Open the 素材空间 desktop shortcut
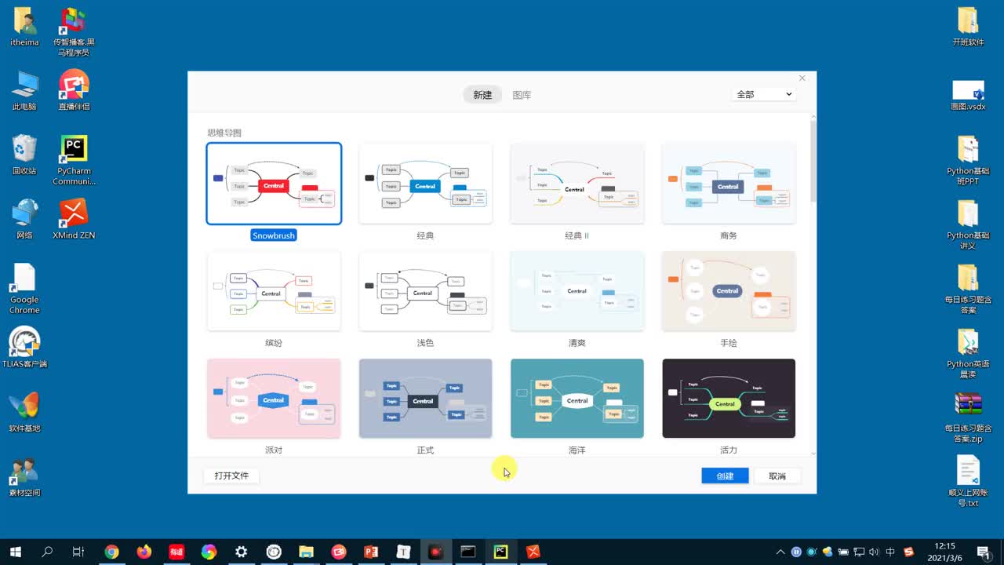Image resolution: width=1004 pixels, height=565 pixels. [x=24, y=476]
